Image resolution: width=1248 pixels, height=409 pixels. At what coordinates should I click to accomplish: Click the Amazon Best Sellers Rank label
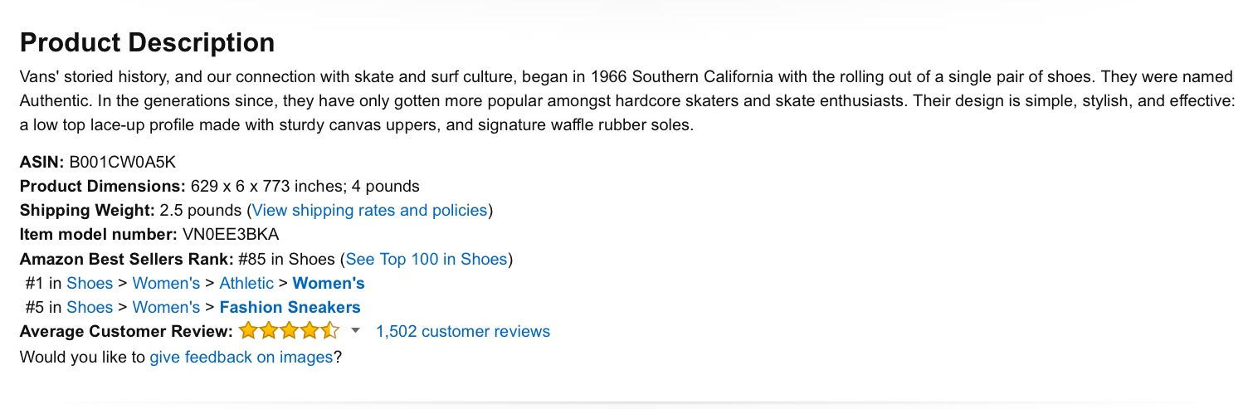pos(127,259)
